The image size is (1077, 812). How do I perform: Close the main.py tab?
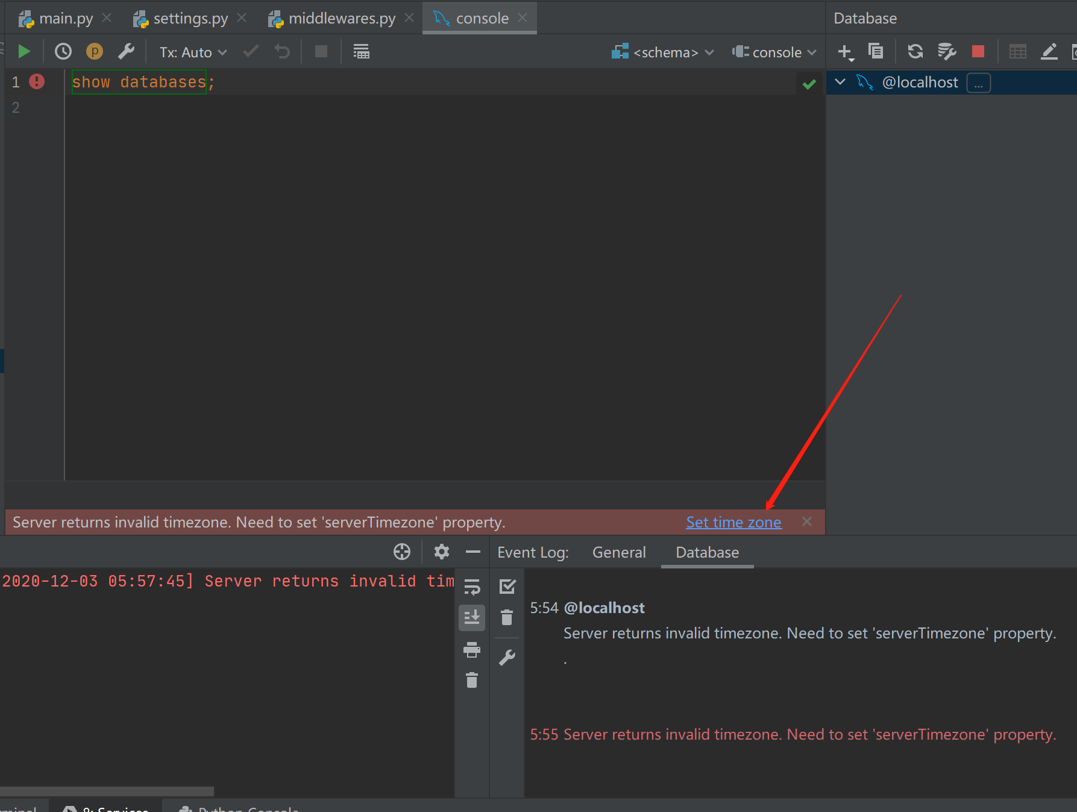(x=107, y=18)
